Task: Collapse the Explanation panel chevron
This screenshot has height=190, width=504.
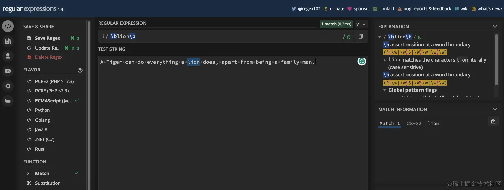Action: (x=495, y=27)
